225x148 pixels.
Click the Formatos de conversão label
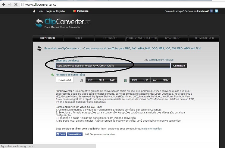tap(70, 75)
